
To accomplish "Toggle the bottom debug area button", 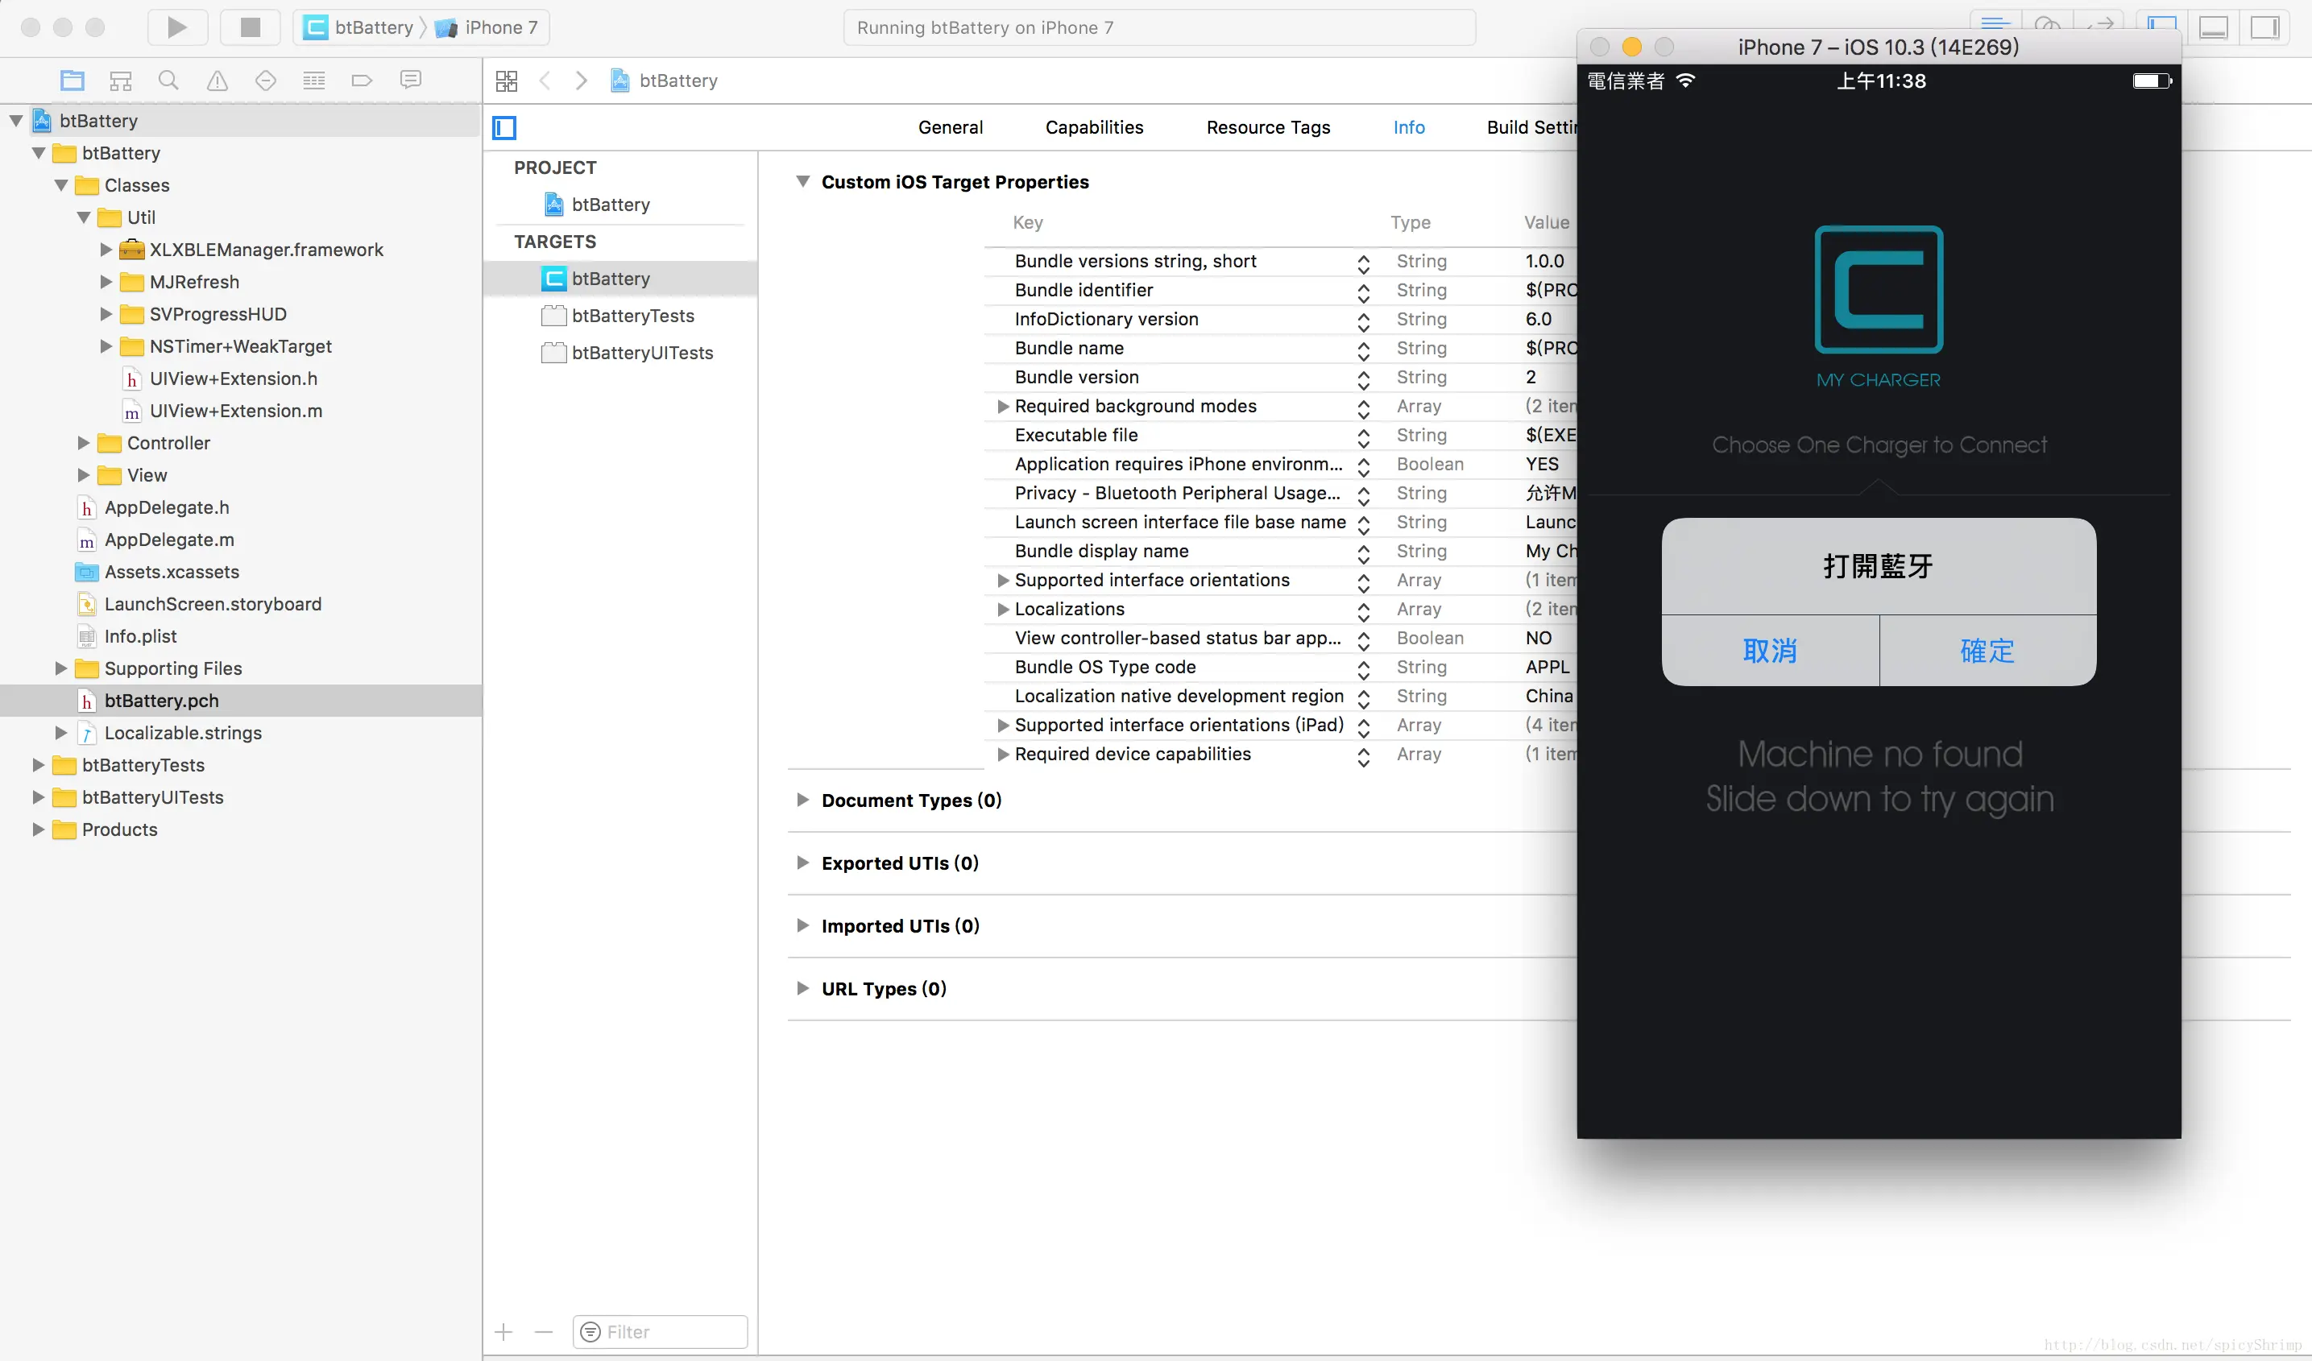I will [x=2214, y=27].
